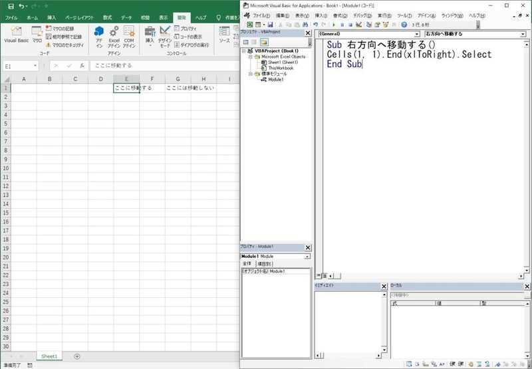Click the macro record icon in Excel status bar
532x369 pixels.
click(x=30, y=365)
